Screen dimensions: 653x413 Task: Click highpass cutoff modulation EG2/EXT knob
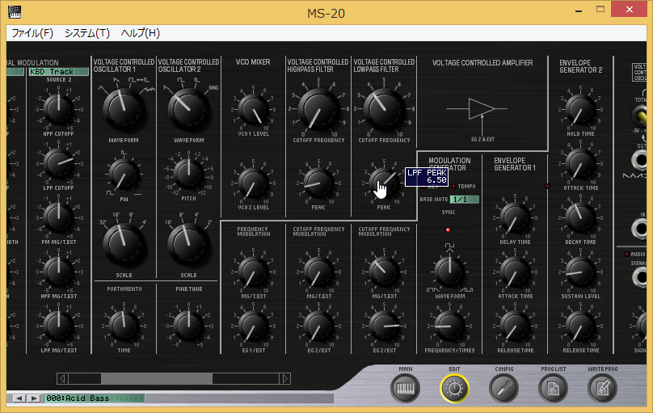(318, 326)
